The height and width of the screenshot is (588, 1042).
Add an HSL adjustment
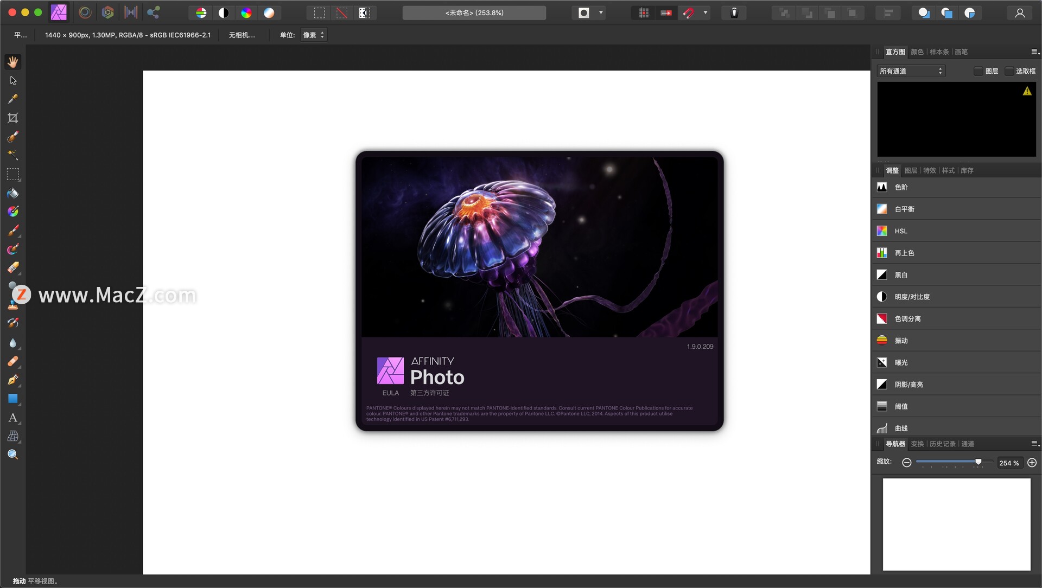click(x=901, y=231)
